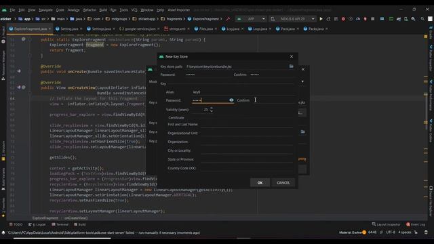The width and height of the screenshot is (434, 244).
Task: Click the onCreateView() breadcrumb at editor bottom
Action: click(x=76, y=218)
